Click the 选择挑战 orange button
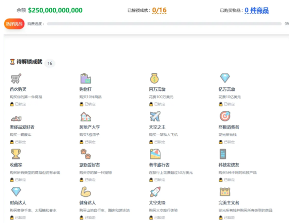Image resolution: width=289 pixels, height=224 pixels. 14,24
